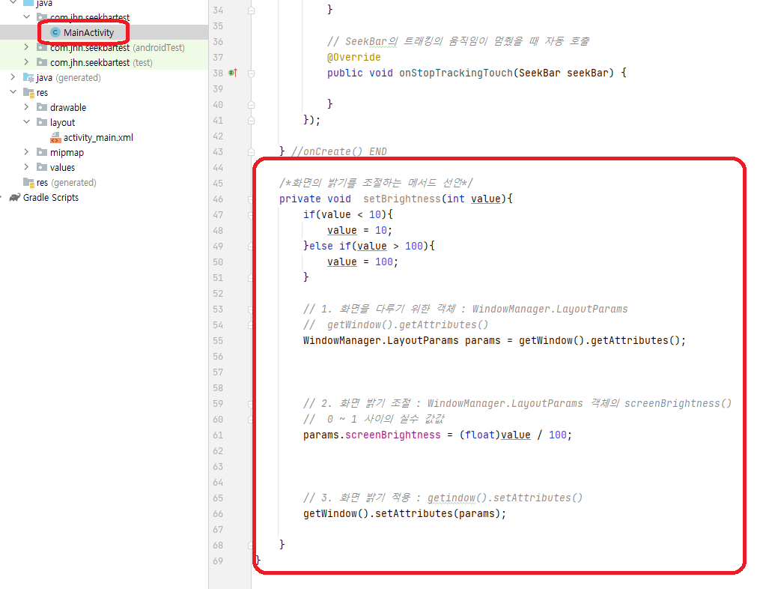Screen dimensions: 766x589
Task: Click params.screenBrightness field on line 61
Action: click(371, 435)
